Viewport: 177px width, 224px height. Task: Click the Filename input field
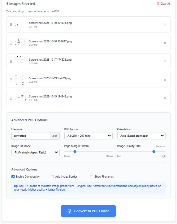tap(31, 136)
